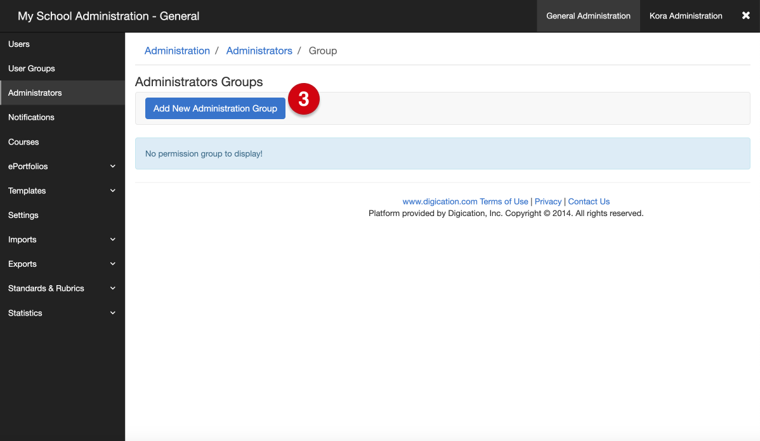Switch to the General Administration tab
The width and height of the screenshot is (760, 441).
coord(589,16)
